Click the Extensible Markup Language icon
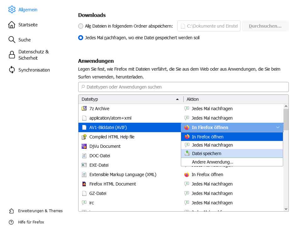 tap(84, 175)
